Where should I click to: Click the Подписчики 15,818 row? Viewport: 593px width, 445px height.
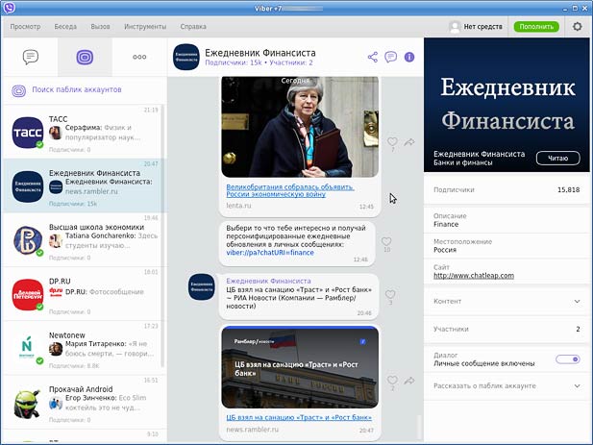507,189
